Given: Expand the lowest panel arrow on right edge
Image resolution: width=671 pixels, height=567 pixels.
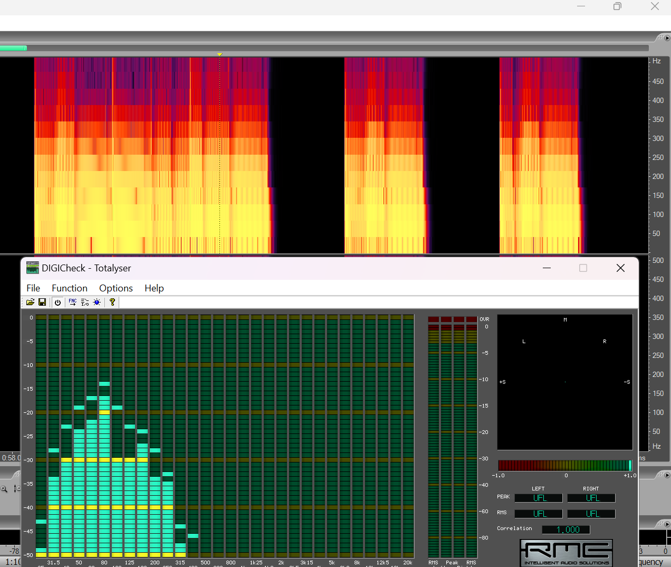Looking at the screenshot, I should point(667,524).
